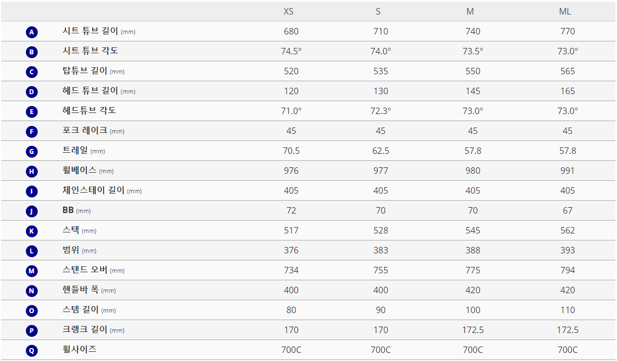Select the circled D icon for head tube length
Image resolution: width=617 pixels, height=361 pixels.
[x=32, y=92]
